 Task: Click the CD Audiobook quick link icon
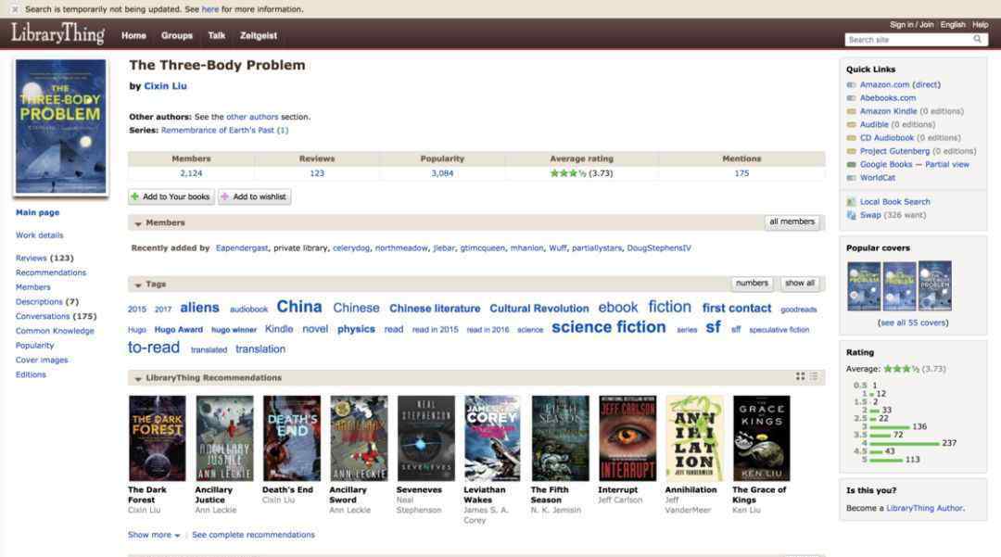point(851,138)
